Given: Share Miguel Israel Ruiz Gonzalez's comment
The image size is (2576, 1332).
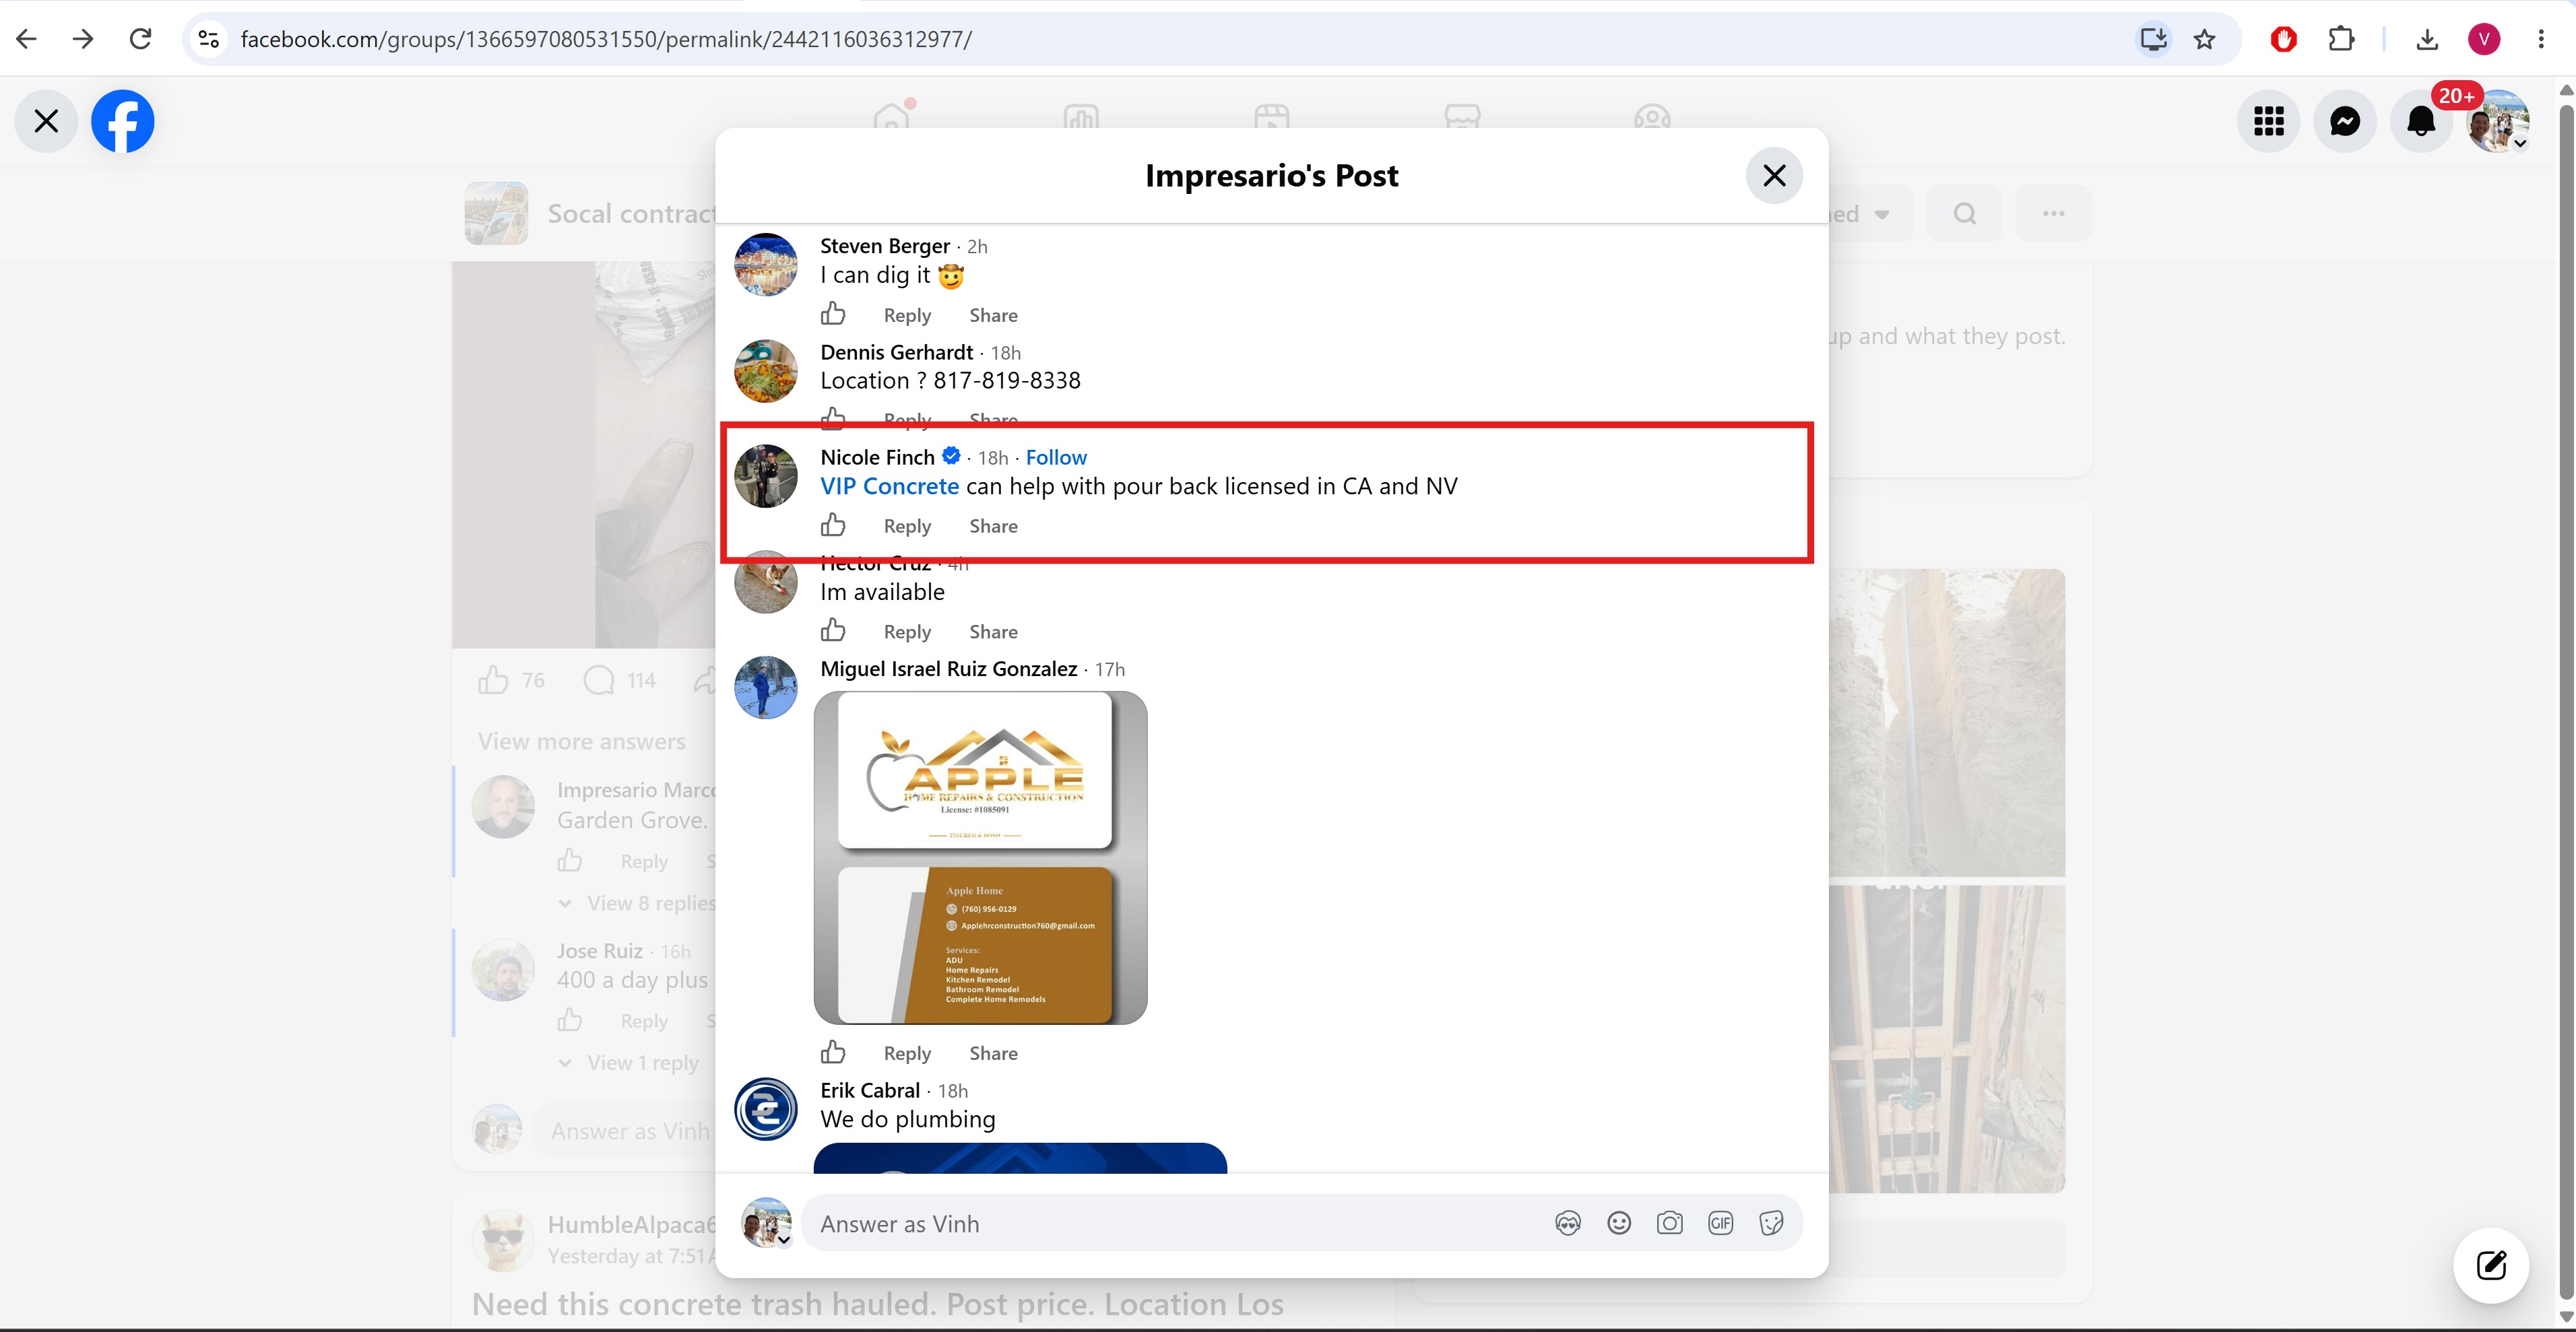Looking at the screenshot, I should pos(993,1053).
